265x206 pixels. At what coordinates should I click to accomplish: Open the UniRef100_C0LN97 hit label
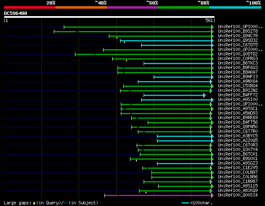238,172
